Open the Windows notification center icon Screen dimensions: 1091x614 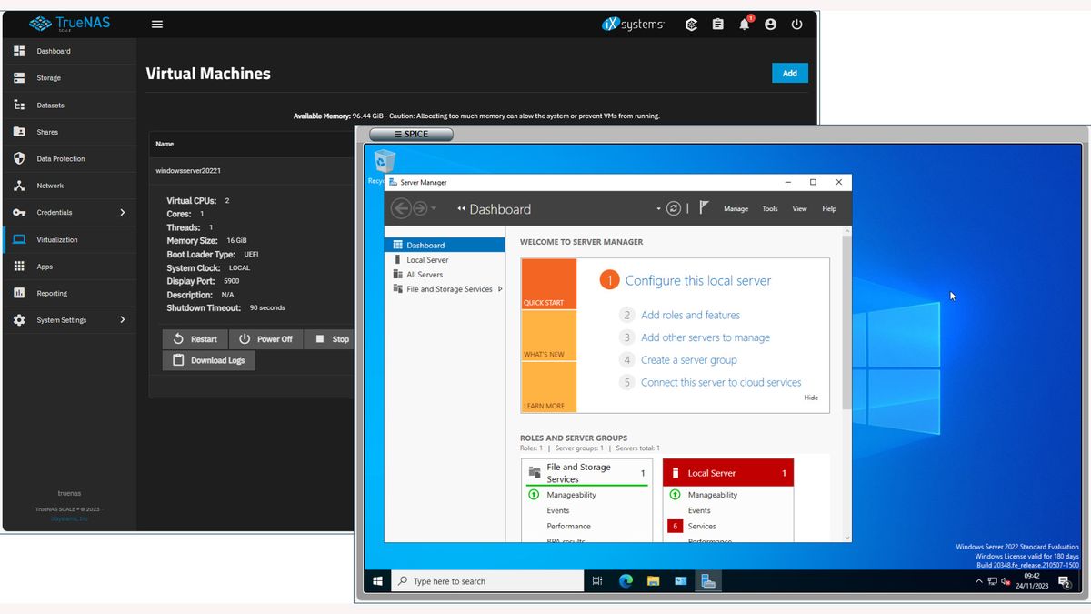point(1064,581)
